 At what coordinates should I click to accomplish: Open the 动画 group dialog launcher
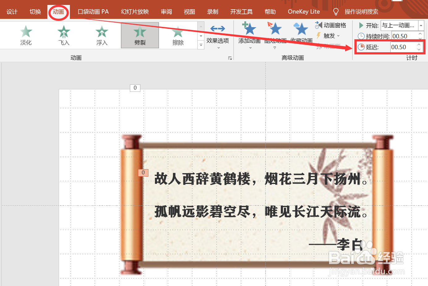click(x=230, y=58)
